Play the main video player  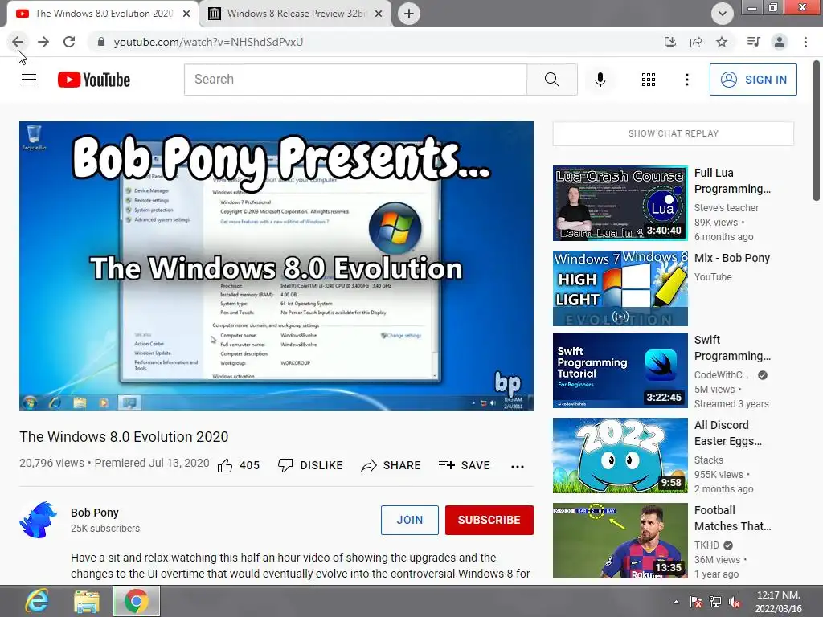coord(276,265)
